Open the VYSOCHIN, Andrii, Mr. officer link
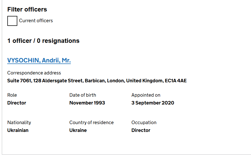Screen dimensions: 251x157 39,61
